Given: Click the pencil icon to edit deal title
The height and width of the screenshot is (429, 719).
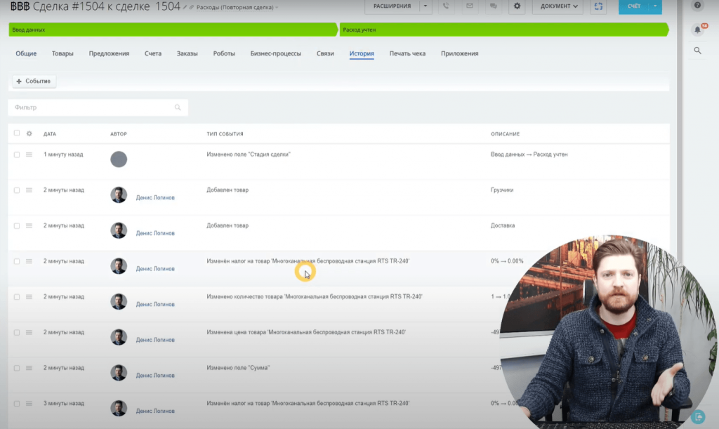Looking at the screenshot, I should click(x=185, y=7).
